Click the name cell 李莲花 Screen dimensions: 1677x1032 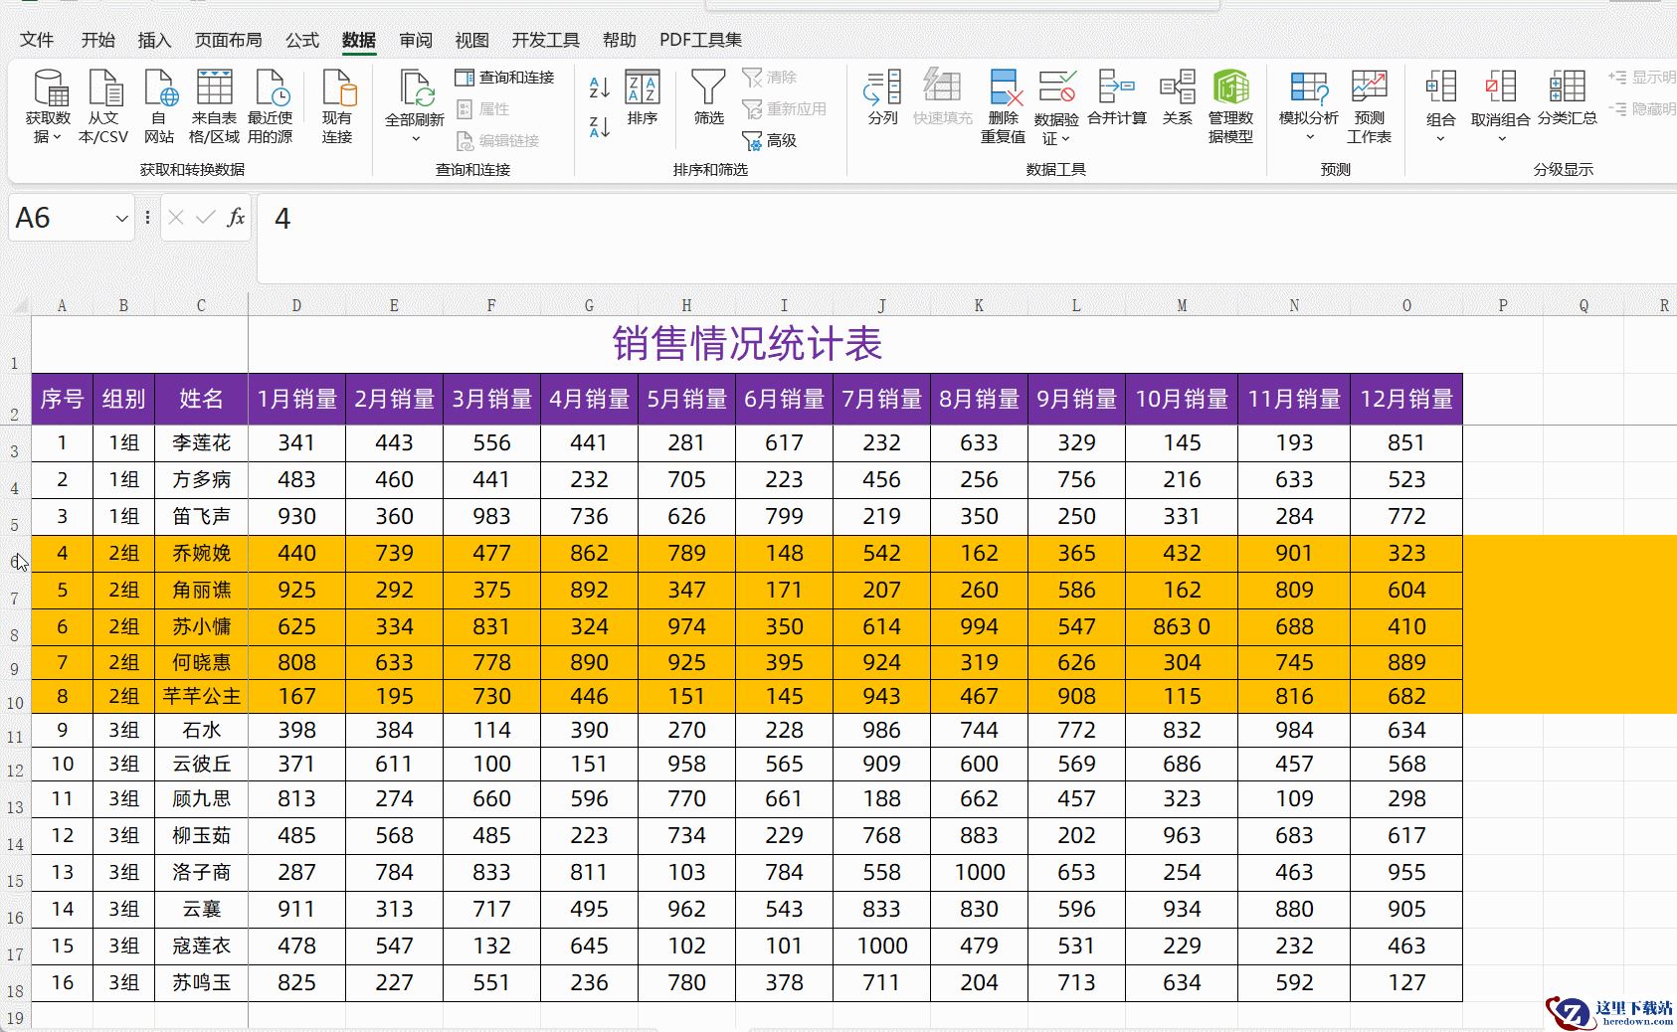pyautogui.click(x=201, y=442)
